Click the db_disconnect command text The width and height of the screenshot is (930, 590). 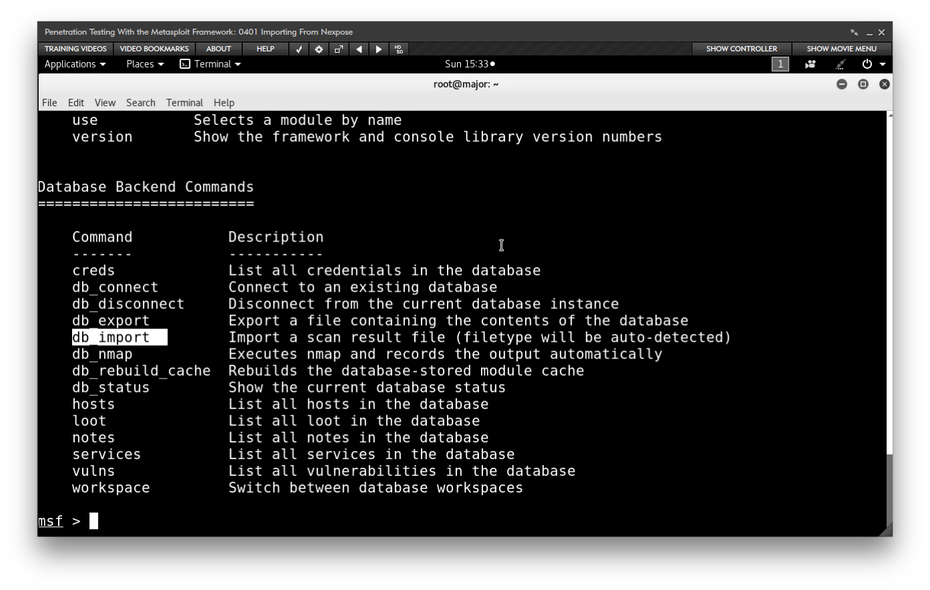(128, 304)
